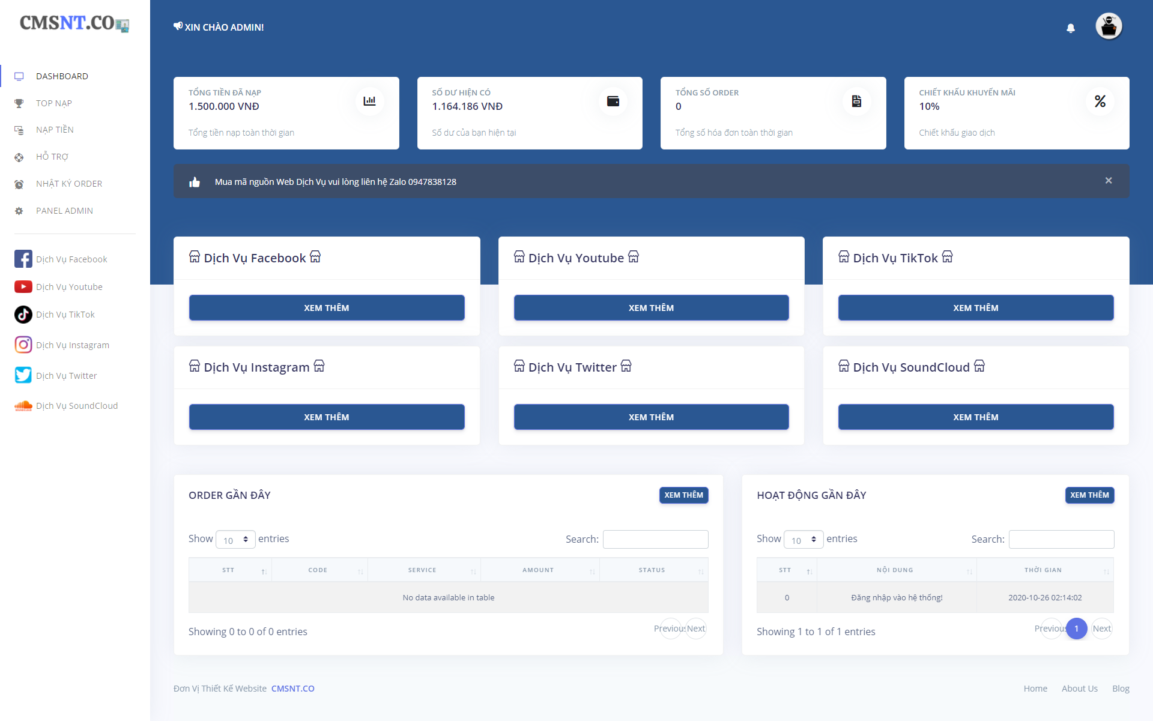Open the activity table entries-per-page dropdown
1153x721 pixels.
pos(803,540)
